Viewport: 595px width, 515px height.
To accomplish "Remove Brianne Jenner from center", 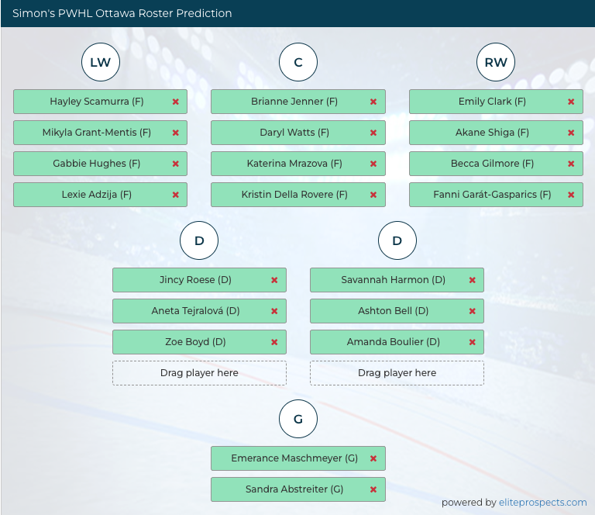I will coord(373,102).
